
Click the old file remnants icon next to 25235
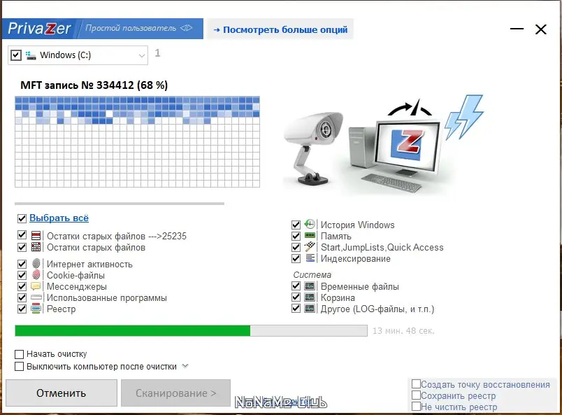pos(36,236)
